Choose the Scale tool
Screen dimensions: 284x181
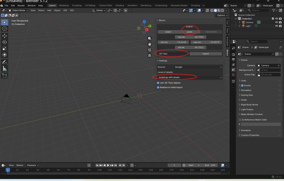tap(4, 49)
